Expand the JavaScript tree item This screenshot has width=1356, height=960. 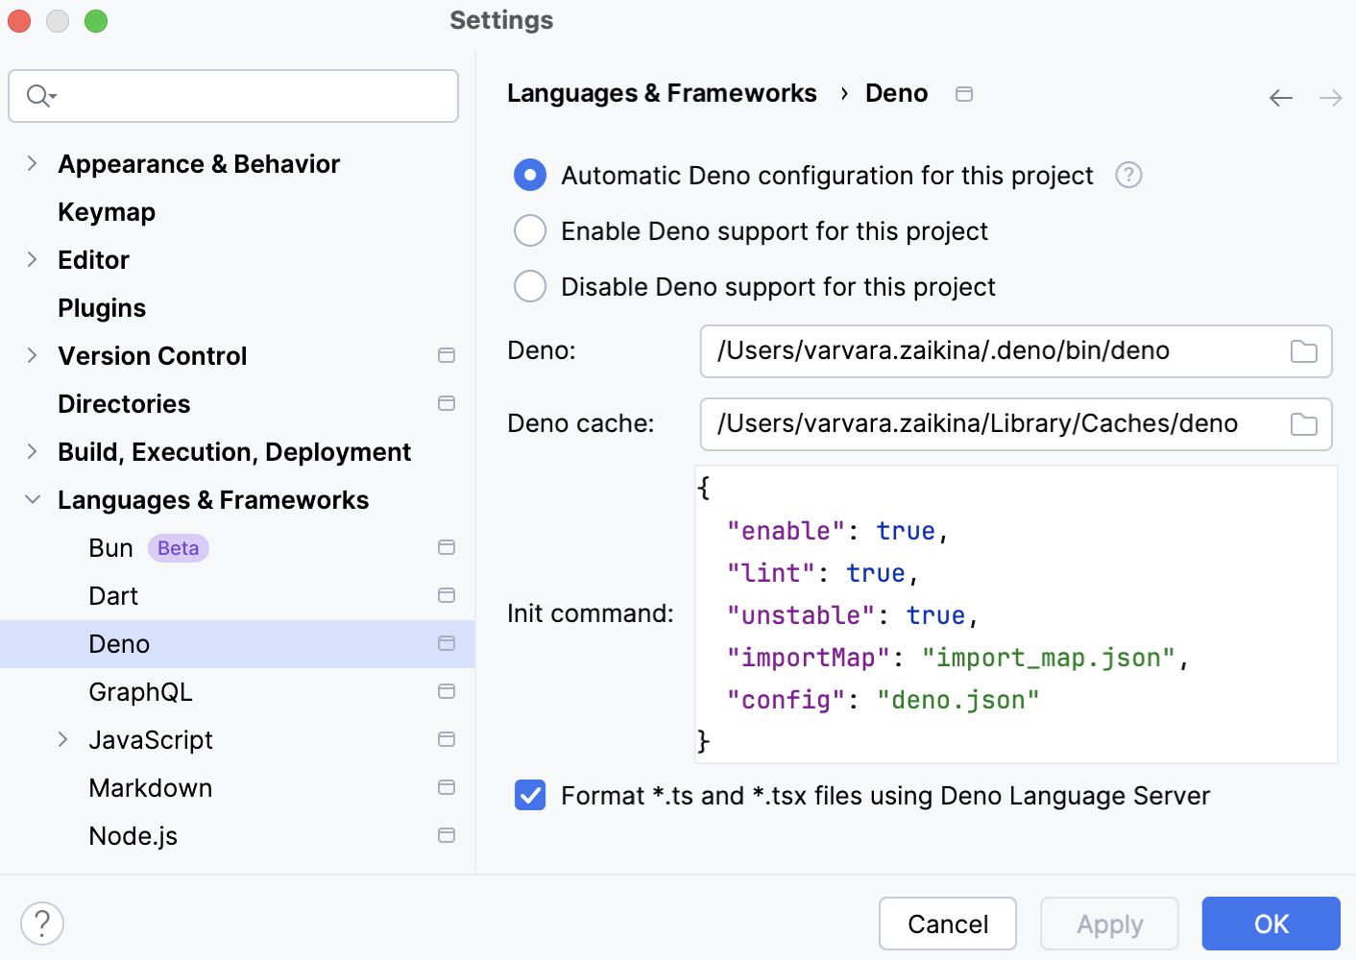tap(63, 739)
